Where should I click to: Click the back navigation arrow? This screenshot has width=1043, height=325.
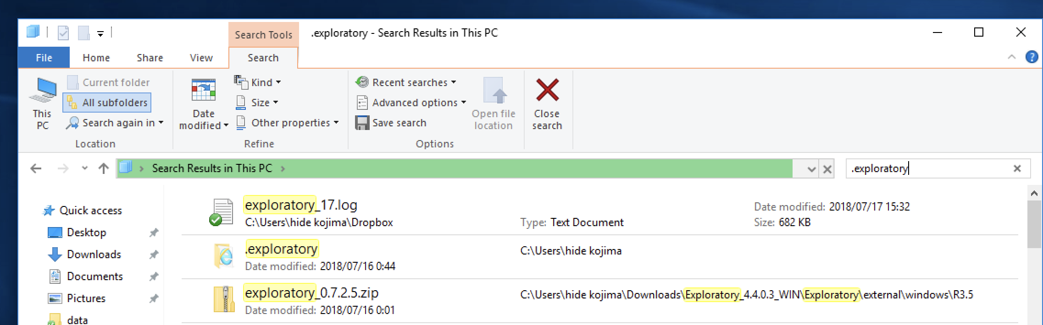point(36,168)
